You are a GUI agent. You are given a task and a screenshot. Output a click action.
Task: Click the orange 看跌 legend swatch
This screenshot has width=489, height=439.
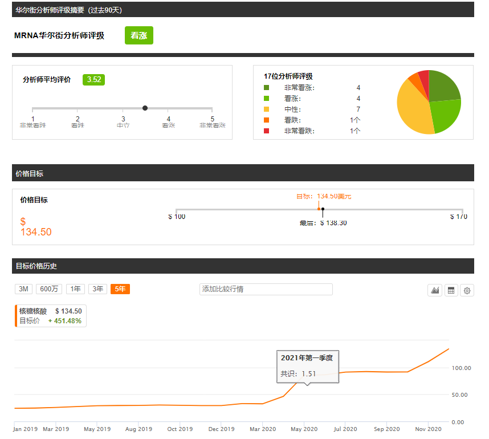pos(266,120)
